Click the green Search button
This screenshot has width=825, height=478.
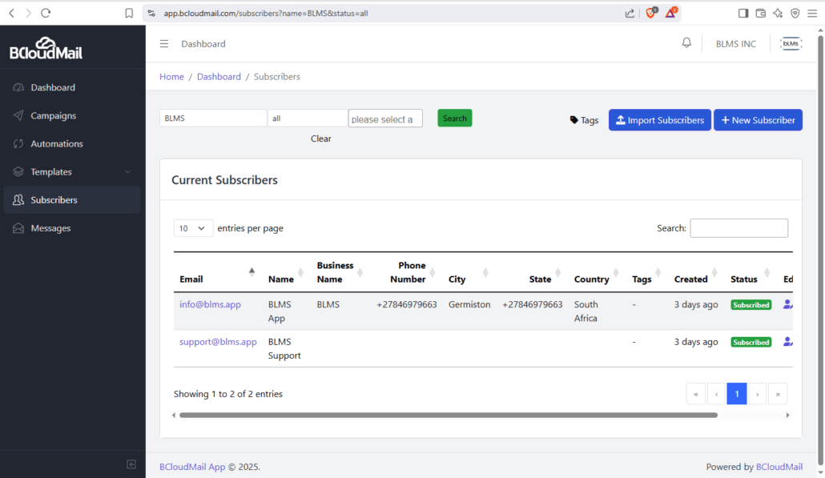[455, 118]
